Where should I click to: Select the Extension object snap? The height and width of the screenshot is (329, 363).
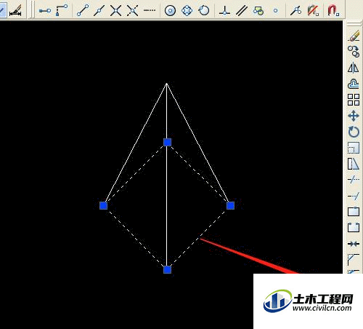click(x=150, y=10)
